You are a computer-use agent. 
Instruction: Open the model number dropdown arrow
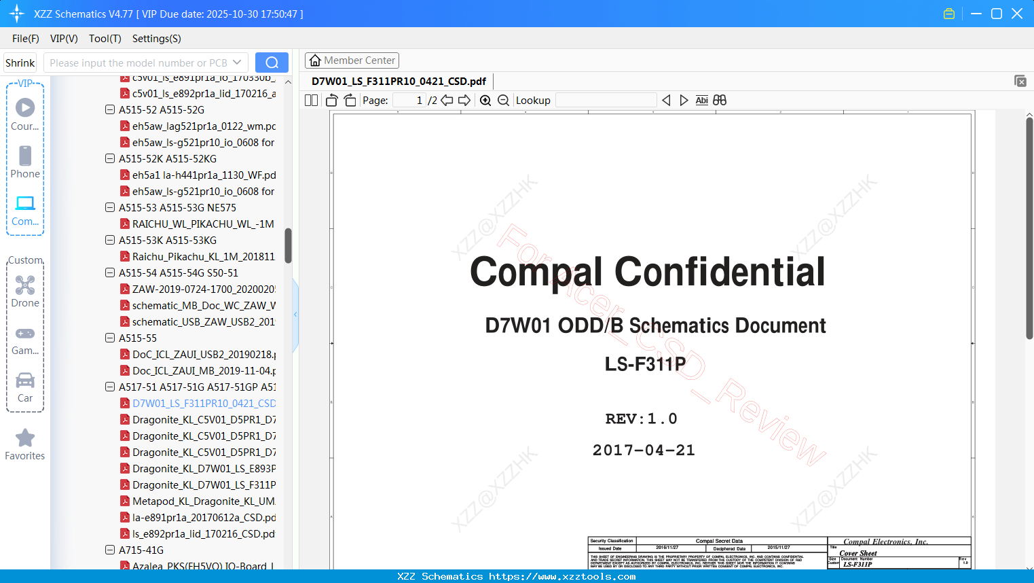coord(237,63)
